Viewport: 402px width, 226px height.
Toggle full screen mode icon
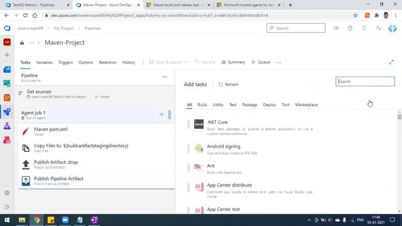391,62
